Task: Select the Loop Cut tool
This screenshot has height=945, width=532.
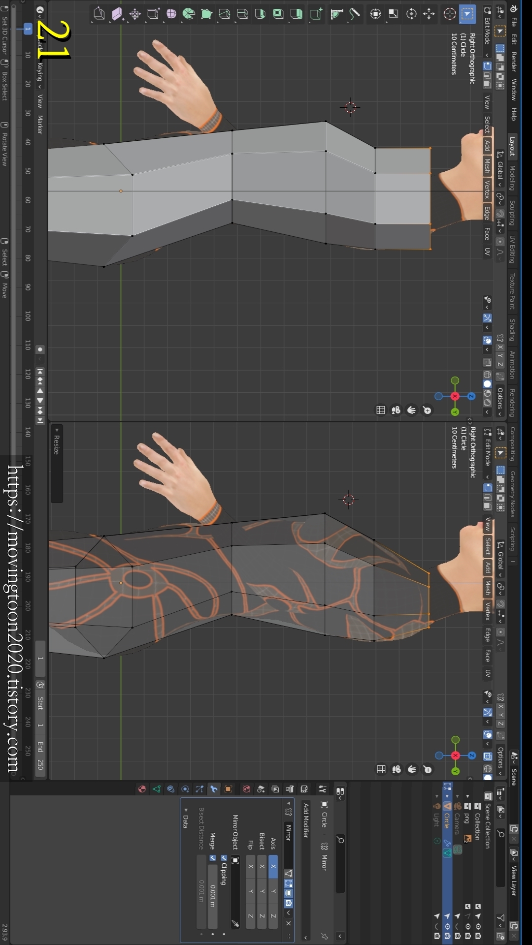Action: click(x=242, y=14)
